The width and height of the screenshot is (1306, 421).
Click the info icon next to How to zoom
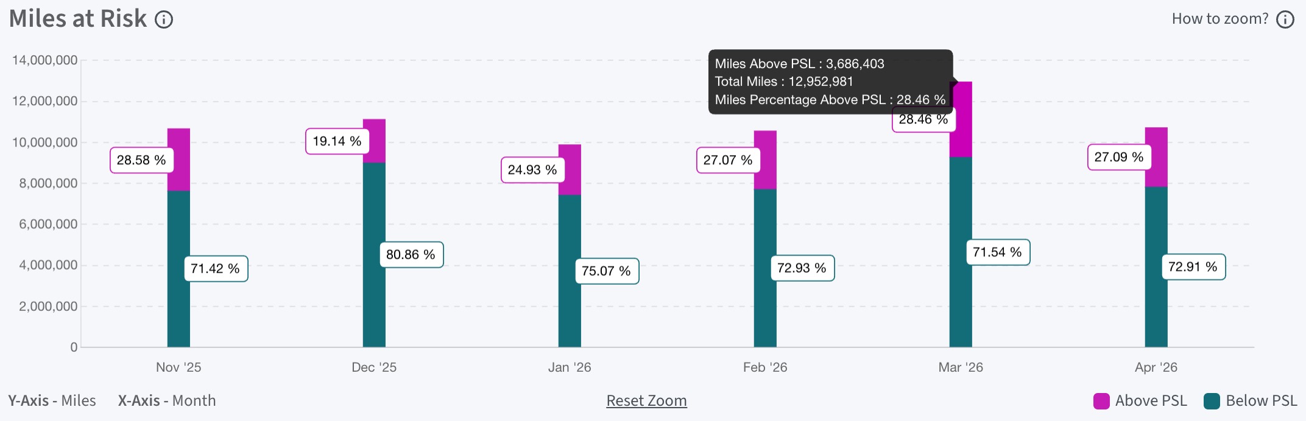[x=1285, y=19]
